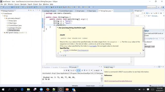
Task: Open the Run button dropdown arrow
Action: 62,7
